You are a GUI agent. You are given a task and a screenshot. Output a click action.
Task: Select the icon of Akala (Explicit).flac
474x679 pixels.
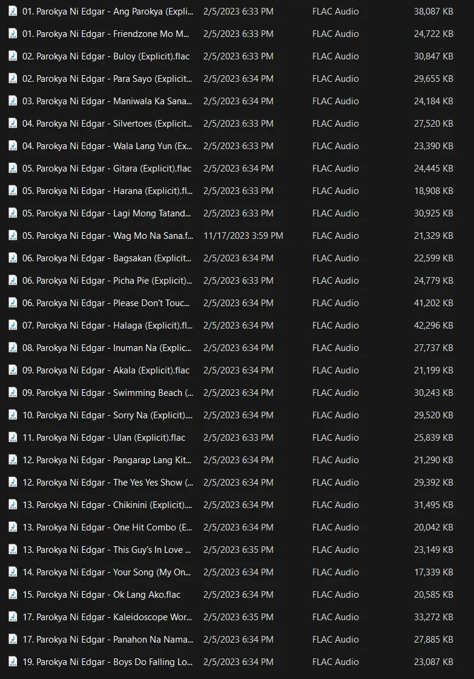pyautogui.click(x=13, y=370)
